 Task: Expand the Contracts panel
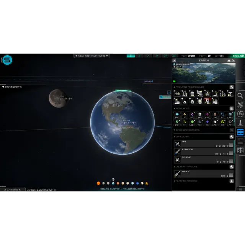(12, 87)
